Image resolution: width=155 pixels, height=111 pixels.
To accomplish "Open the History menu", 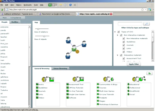I will click(x=19, y=5).
